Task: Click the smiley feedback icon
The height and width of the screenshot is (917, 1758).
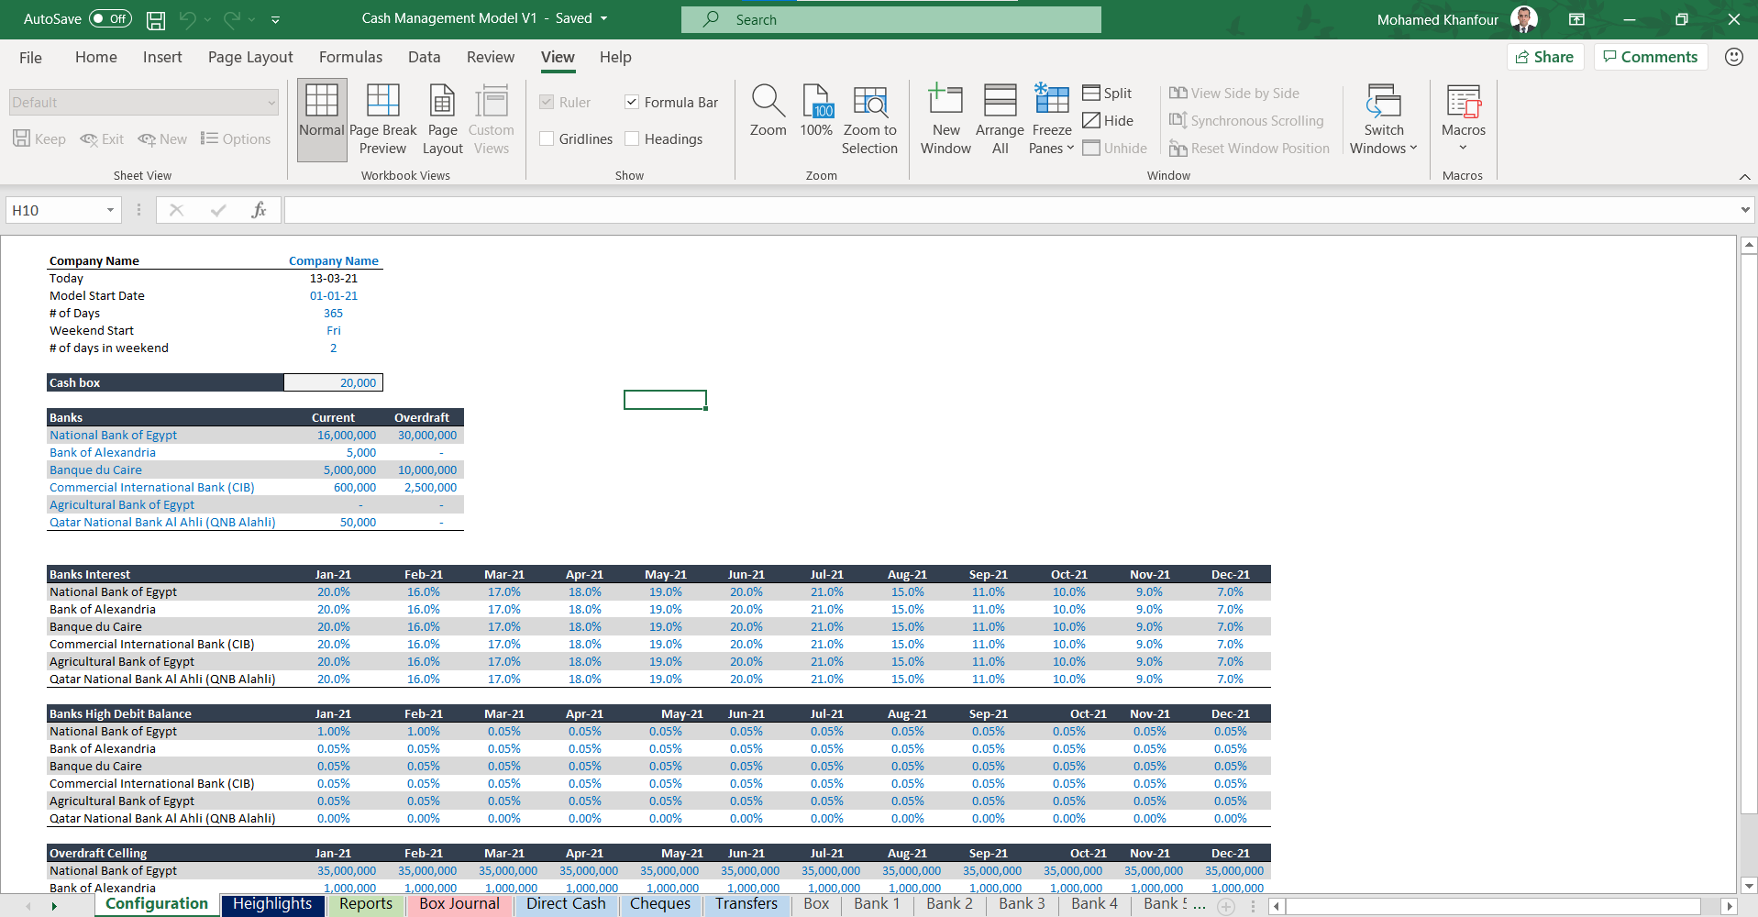Action: 1733,57
